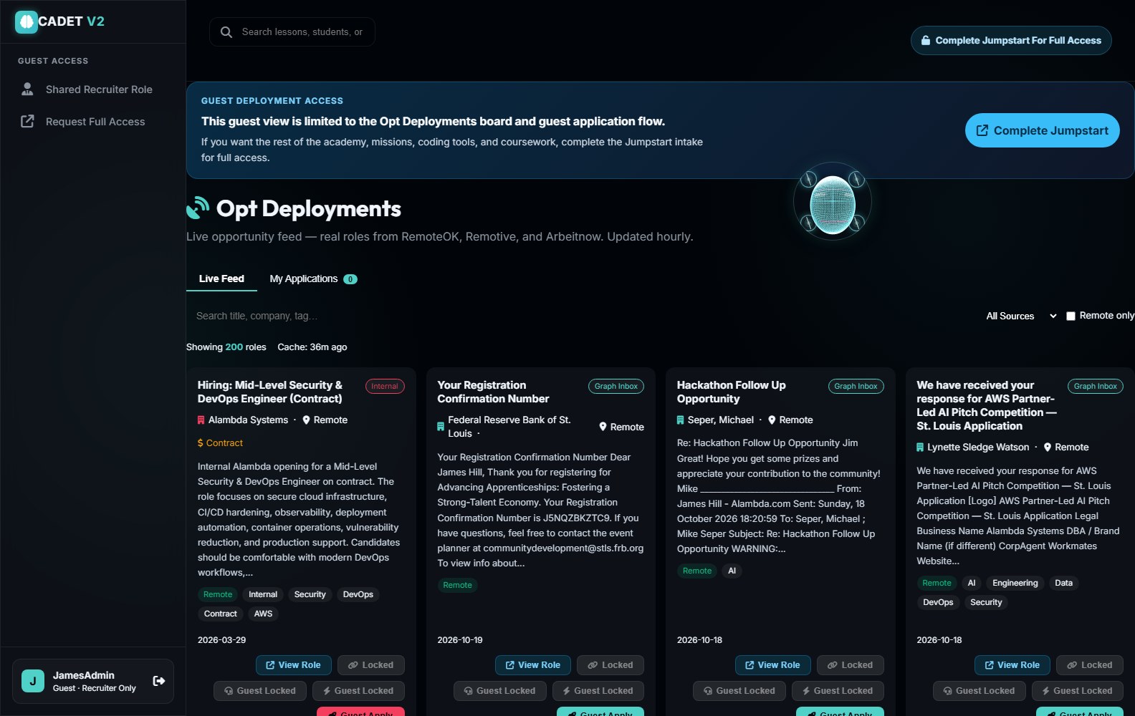The image size is (1135, 716).
Task: Click the JamesAdmin avatar J icon
Action: 33,681
